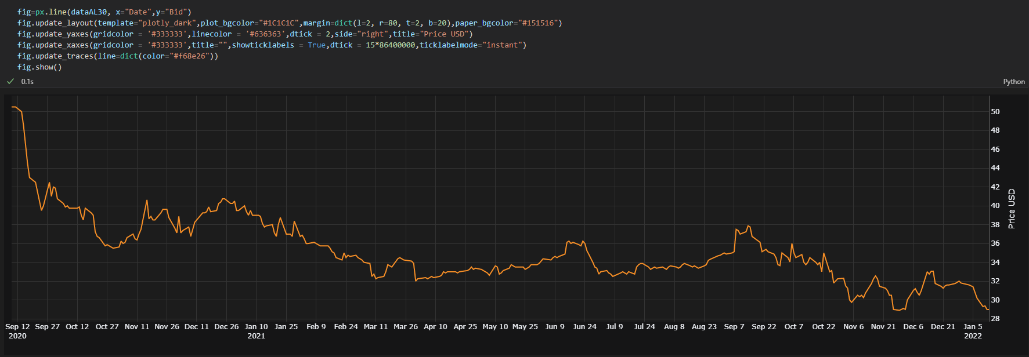Click the Oct 27 x-axis label
Screen dimensions: 1029x357
107,327
